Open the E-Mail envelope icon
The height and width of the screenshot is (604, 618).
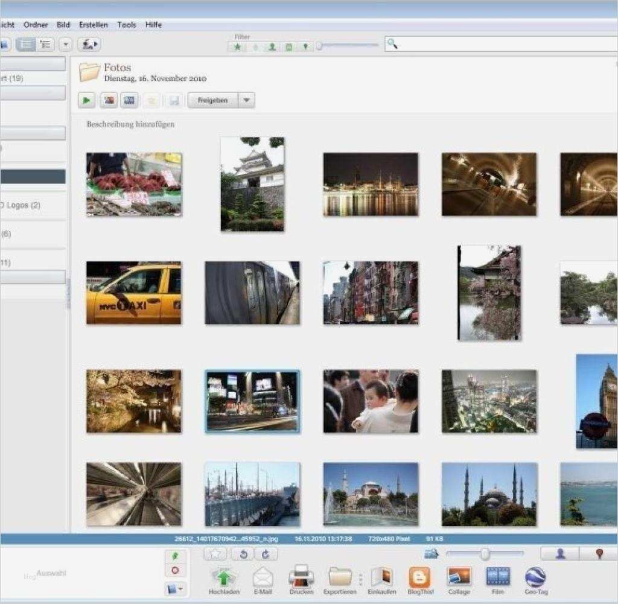(263, 577)
